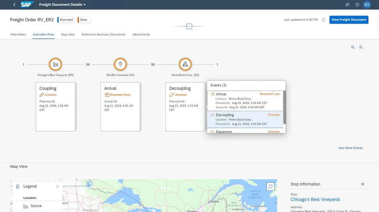Open the Coupling event card
The width and height of the screenshot is (379, 212).
pos(55,107)
